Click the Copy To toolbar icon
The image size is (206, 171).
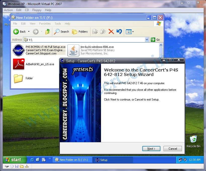[103, 32]
